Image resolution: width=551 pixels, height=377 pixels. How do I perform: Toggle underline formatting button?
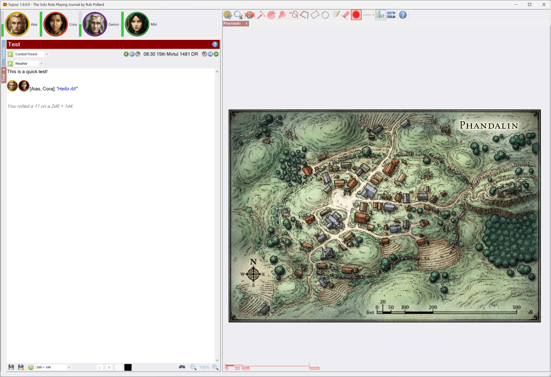[x=100, y=367]
